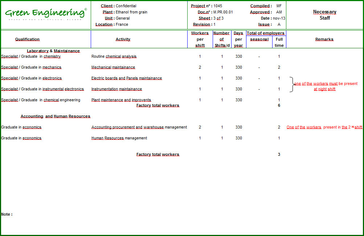Select 'Specialist / Graduate in instrumental electronics' cell
Viewport: 364px width, 236px height.
(42, 89)
